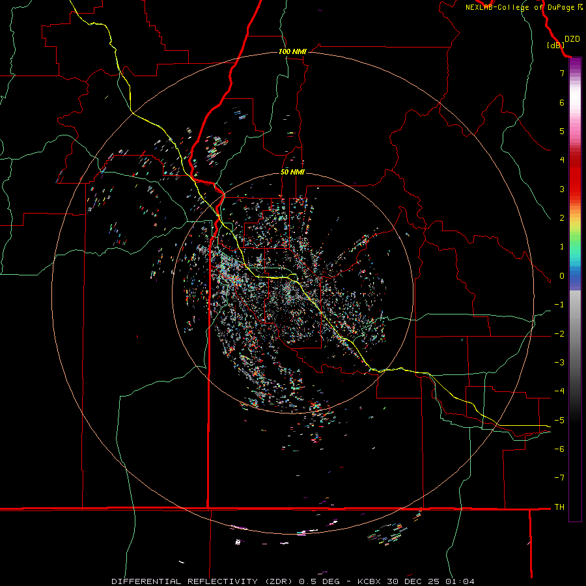Screen dimensions: 586x586
Task: Click the -3 dB colorbar tick label
Action: click(x=559, y=363)
